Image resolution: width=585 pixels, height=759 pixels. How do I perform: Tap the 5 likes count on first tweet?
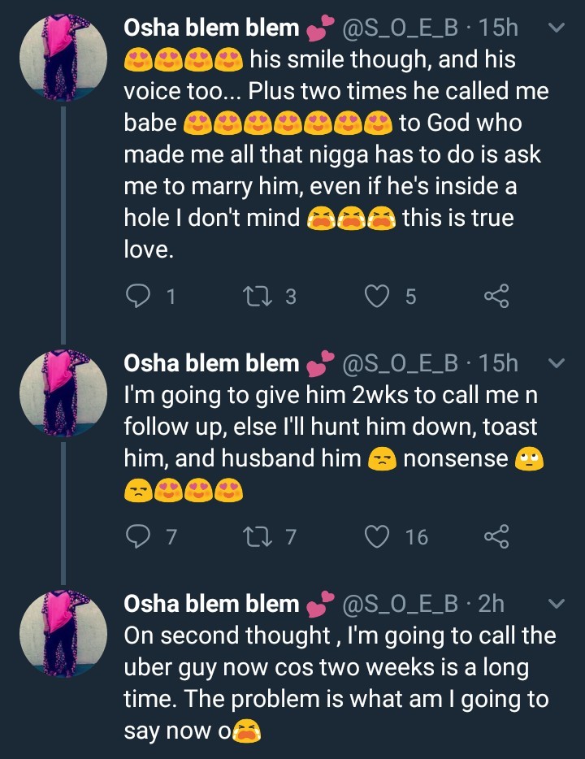coord(410,297)
